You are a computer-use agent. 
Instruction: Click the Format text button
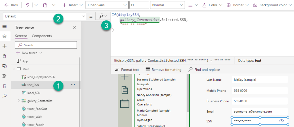127,70
